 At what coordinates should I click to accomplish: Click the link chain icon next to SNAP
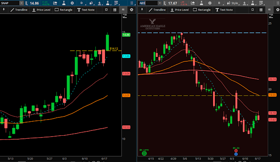click(x=26, y=3)
